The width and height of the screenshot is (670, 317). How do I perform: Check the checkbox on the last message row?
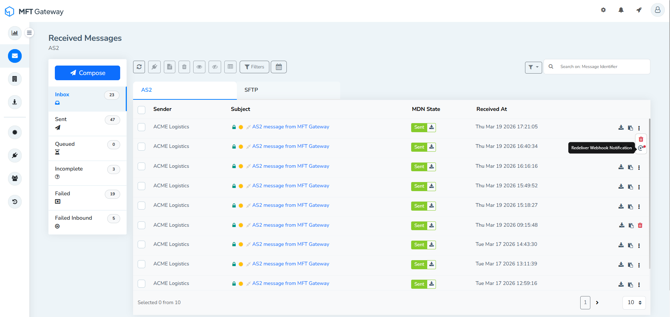click(141, 284)
